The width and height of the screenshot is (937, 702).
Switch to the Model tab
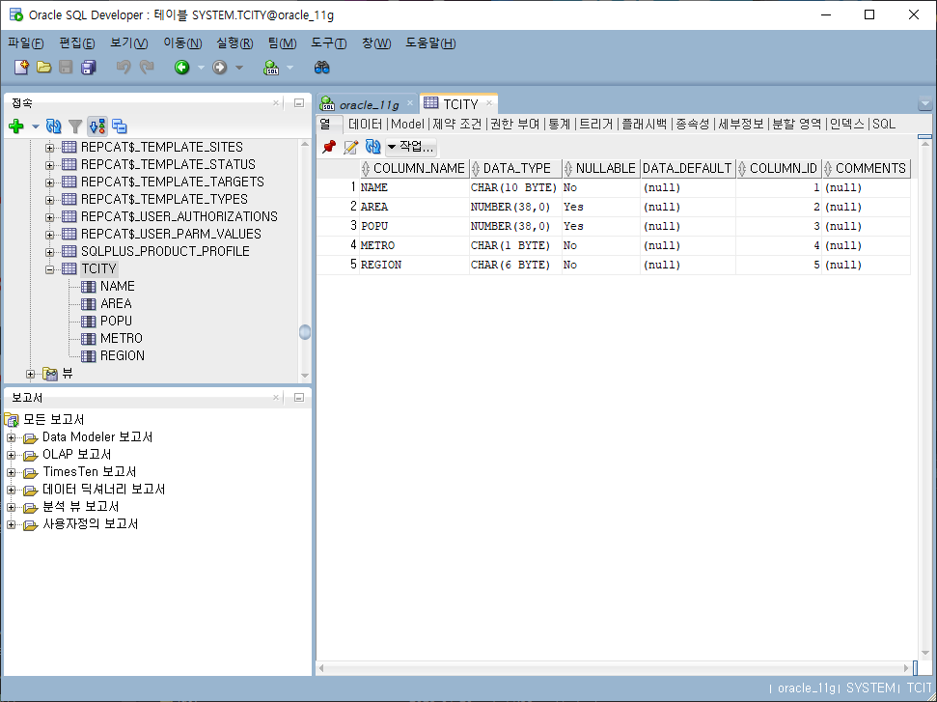[x=407, y=124]
